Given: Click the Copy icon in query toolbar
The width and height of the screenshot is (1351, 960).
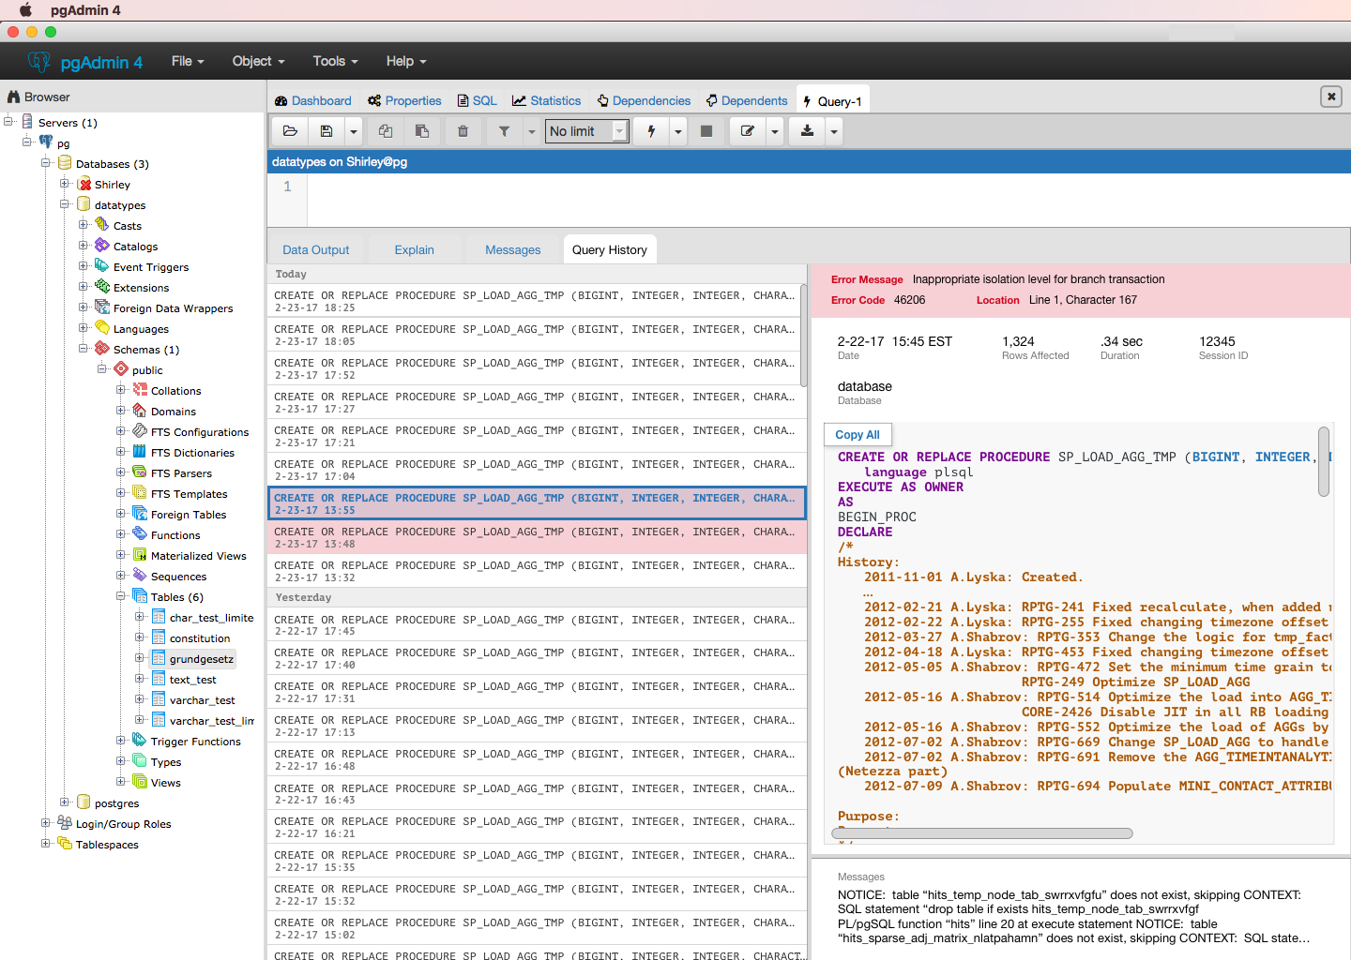Looking at the screenshot, I should point(386,131).
